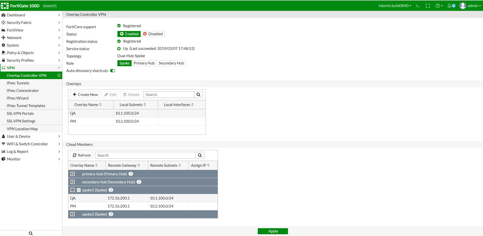Favorite Overlay Controller VPN with star
The width and height of the screenshot is (483, 236).
pyautogui.click(x=59, y=75)
